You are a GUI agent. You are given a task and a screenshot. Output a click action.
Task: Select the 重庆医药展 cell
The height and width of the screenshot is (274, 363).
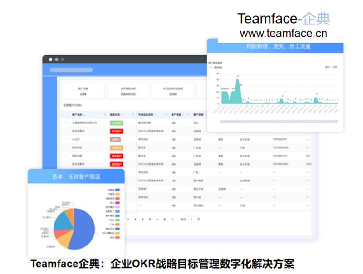coord(144,122)
